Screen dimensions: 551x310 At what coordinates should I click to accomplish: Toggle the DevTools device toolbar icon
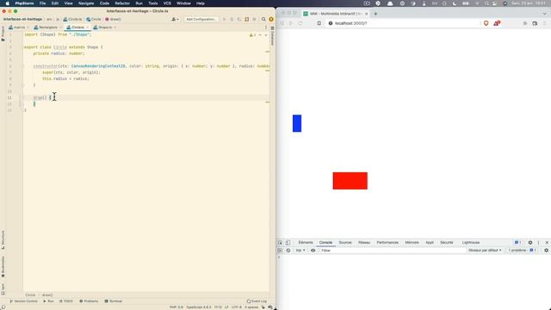tap(288, 243)
